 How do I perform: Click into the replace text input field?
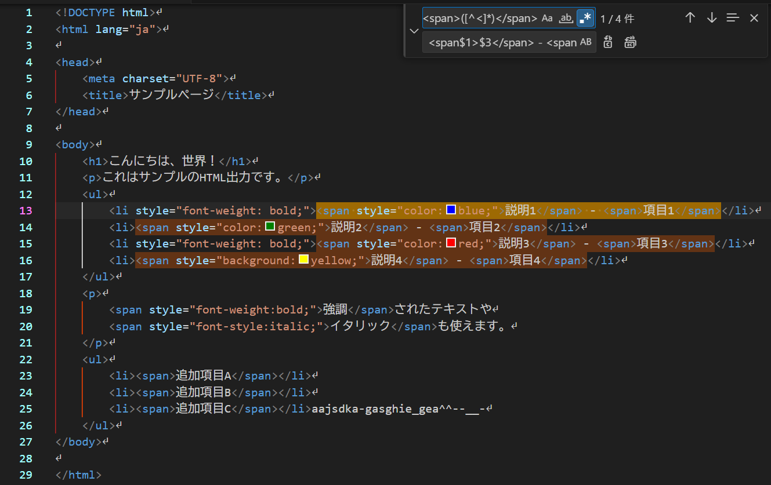tap(501, 42)
